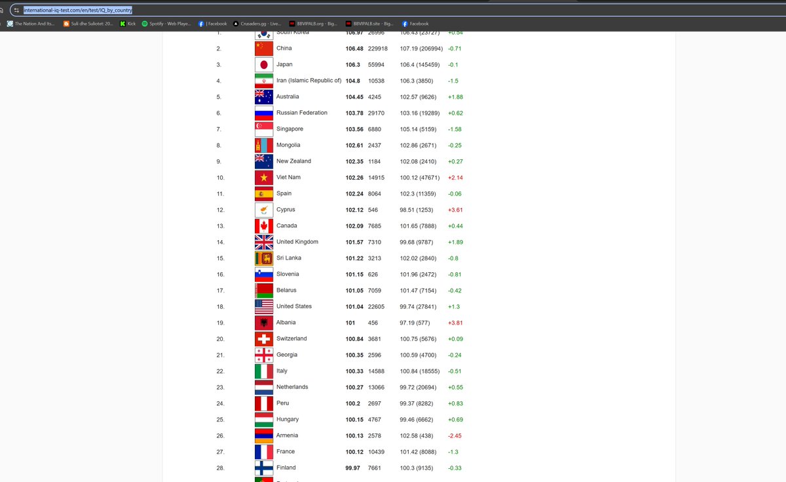Click Finland's IQ score 99.97
Screen dimensions: 786x482
click(x=353, y=468)
